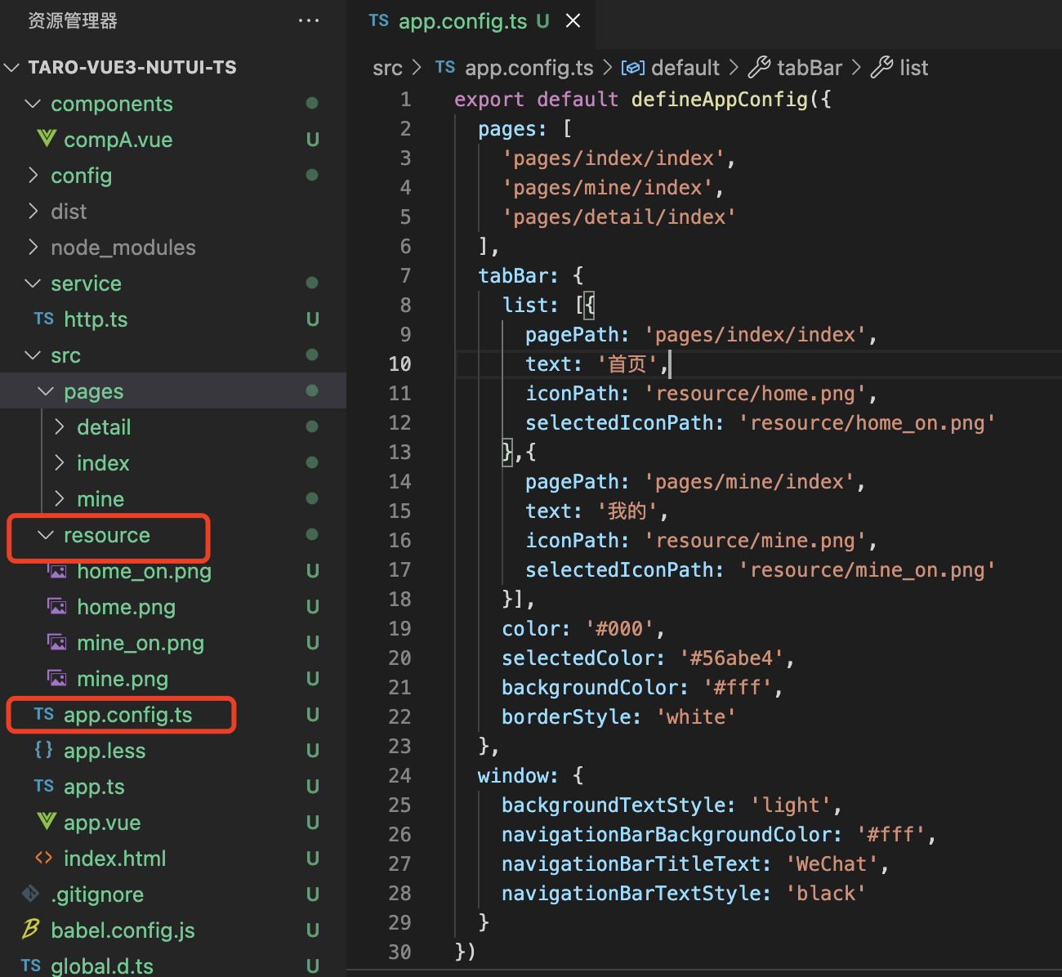Click the braces icon next to app.less
Screen dimensions: 1062x977
44,750
